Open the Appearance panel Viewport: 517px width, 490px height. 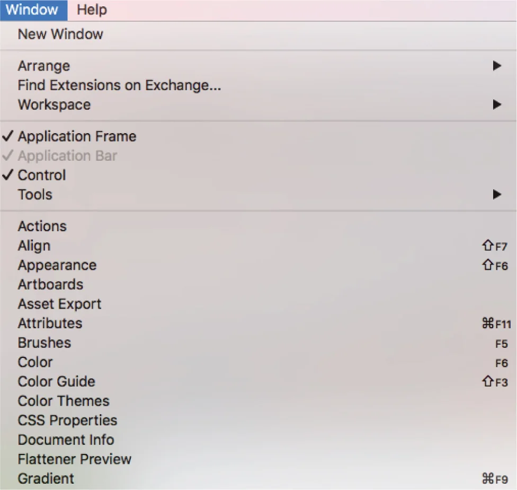pyautogui.click(x=258, y=265)
